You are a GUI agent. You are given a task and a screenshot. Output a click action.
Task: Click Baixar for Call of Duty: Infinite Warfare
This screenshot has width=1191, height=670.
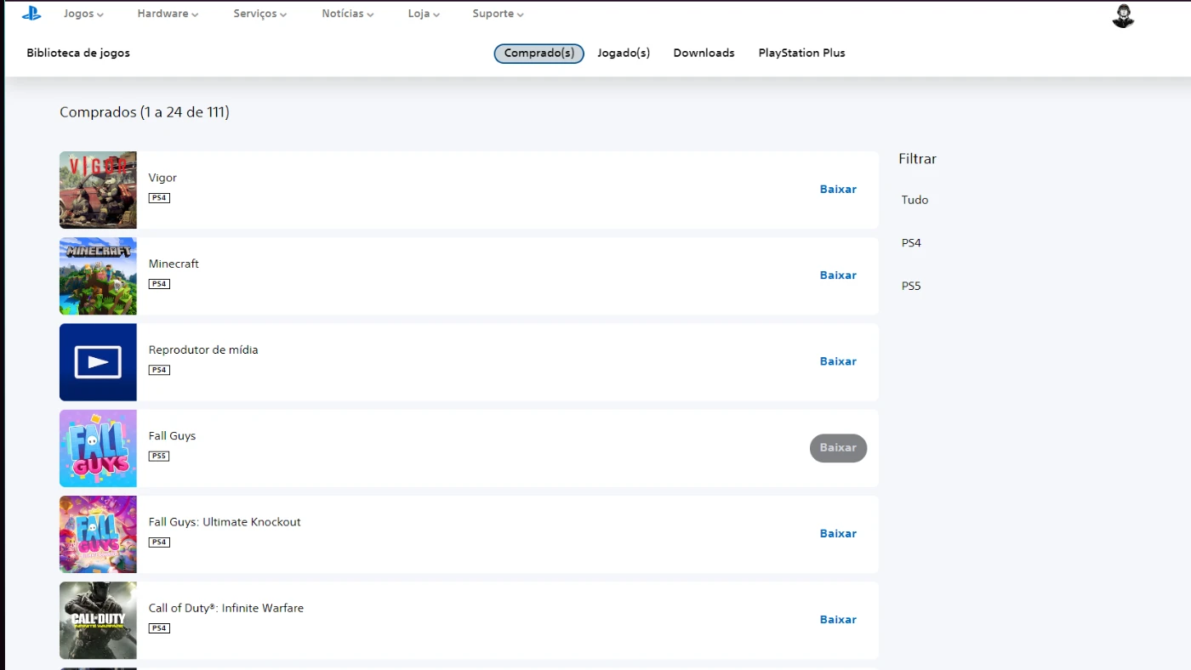(838, 619)
